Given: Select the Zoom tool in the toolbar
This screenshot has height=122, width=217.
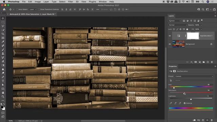Looking at the screenshot, I should click(3, 97).
